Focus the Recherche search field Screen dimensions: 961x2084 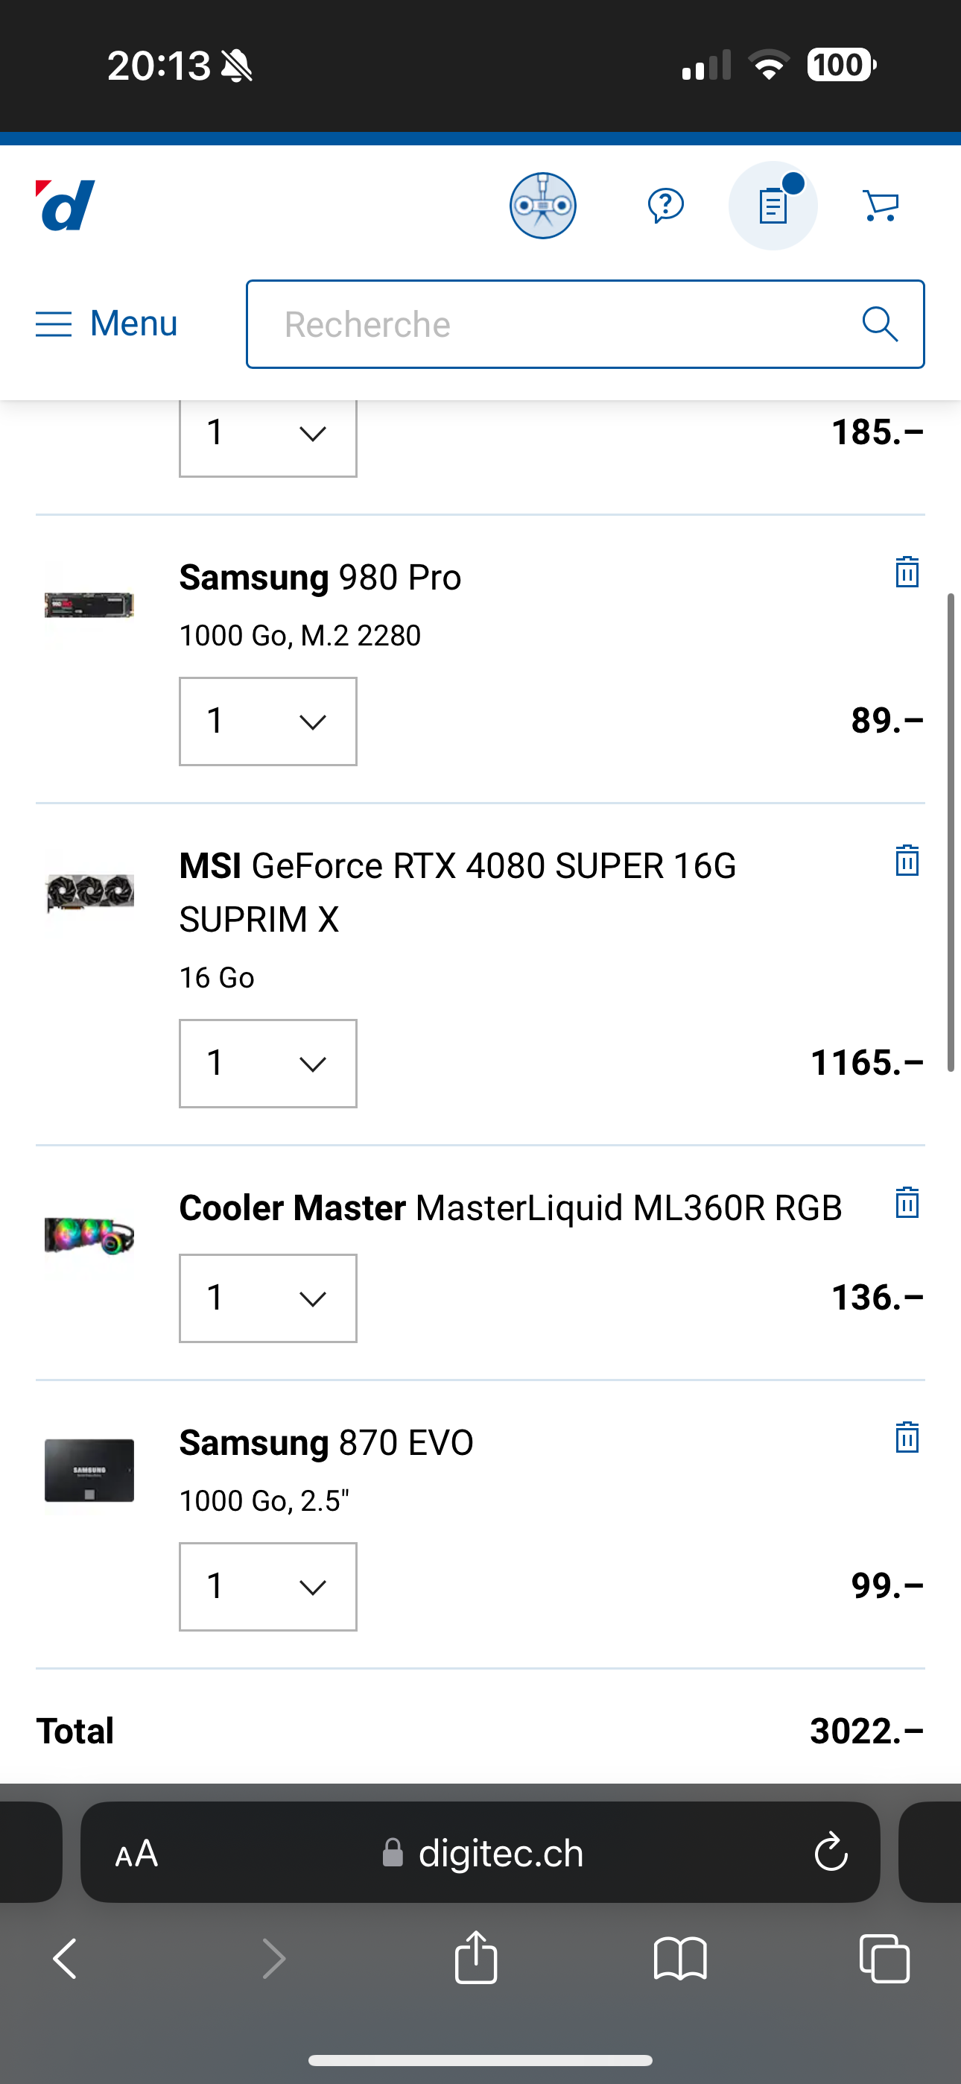pyautogui.click(x=585, y=324)
